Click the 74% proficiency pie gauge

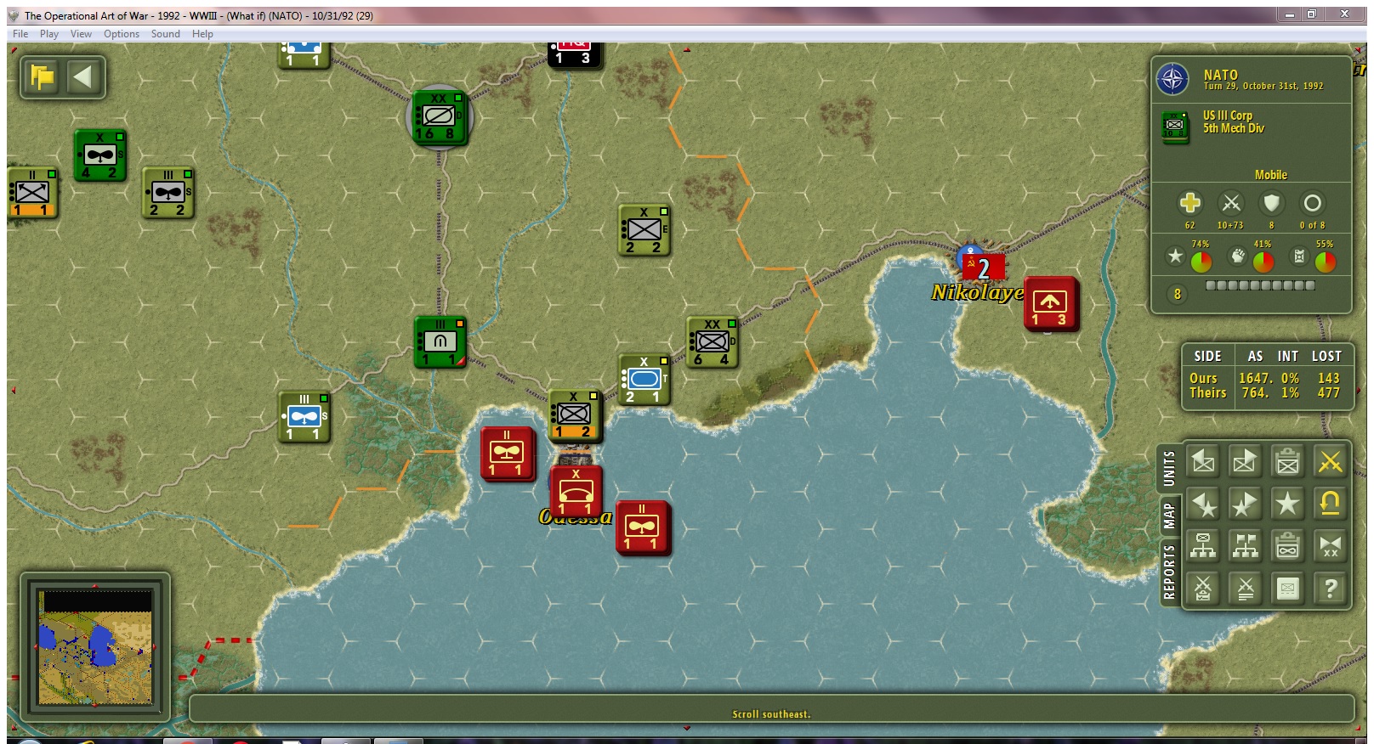pos(1201,262)
